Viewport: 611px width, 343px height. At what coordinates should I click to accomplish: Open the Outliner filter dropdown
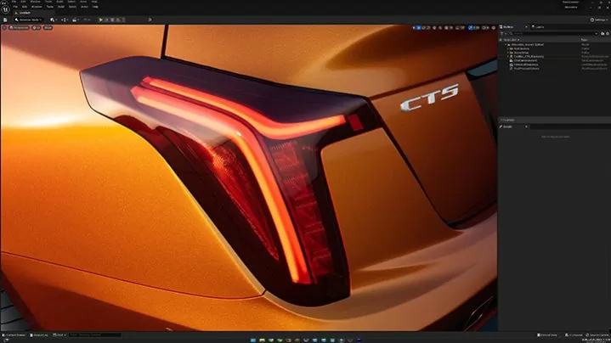(x=504, y=33)
